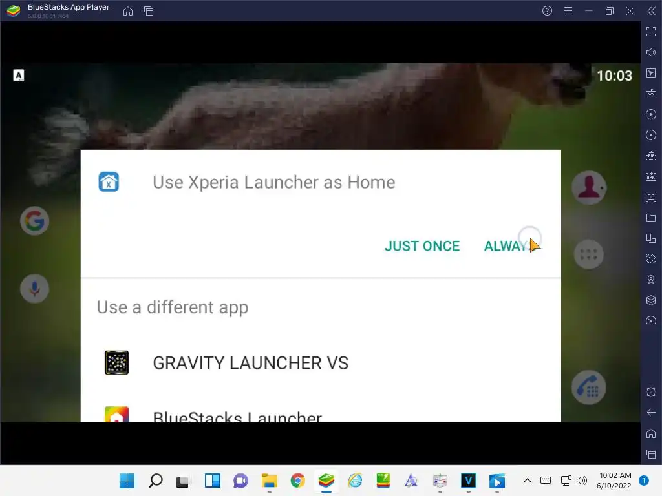This screenshot has height=496, width=662.
Task: Click the Android back arrow in sidebar
Action: tap(651, 413)
